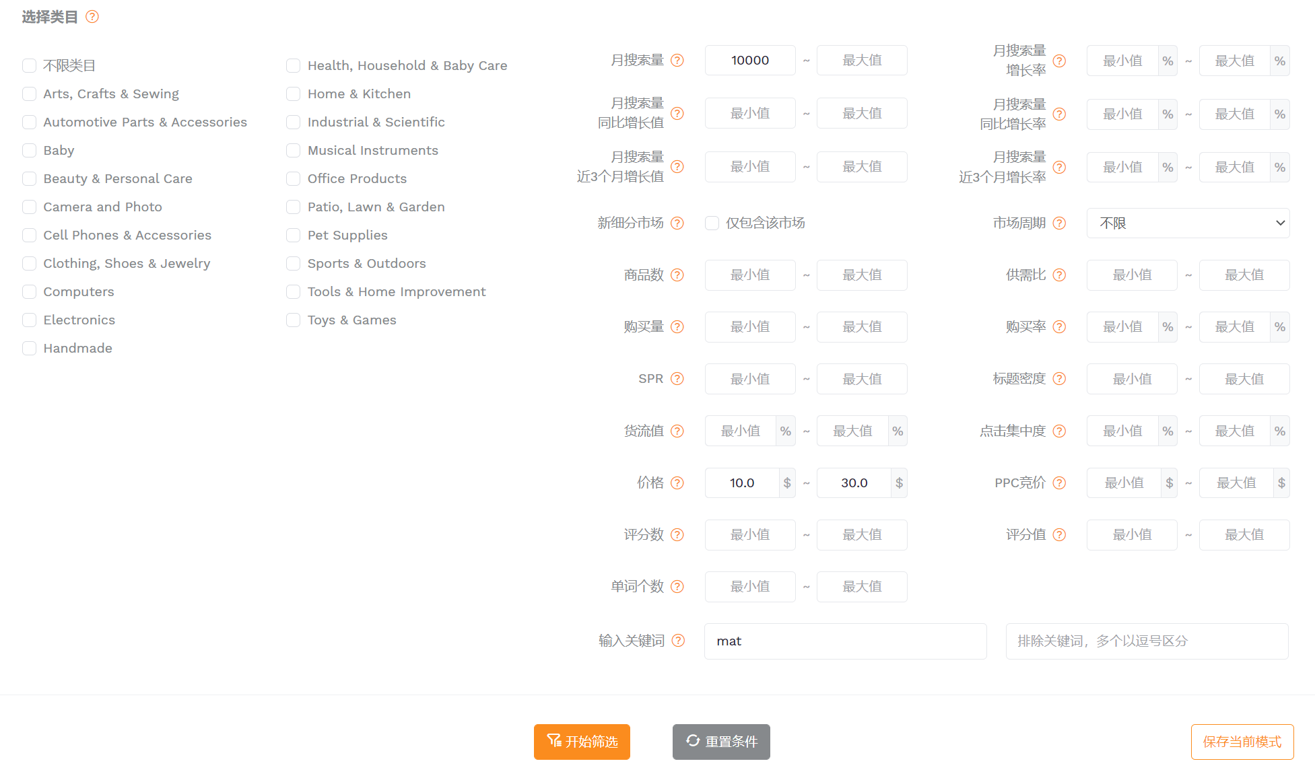Click help icon beside PPC竞价
Image resolution: width=1315 pixels, height=780 pixels.
[1059, 483]
